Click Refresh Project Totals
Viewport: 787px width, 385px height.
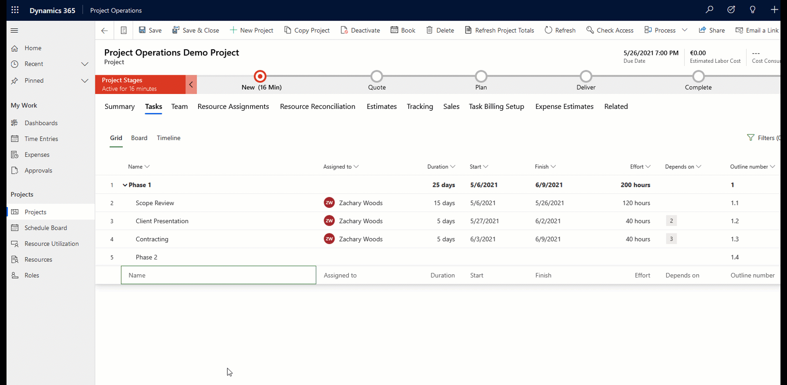pyautogui.click(x=500, y=30)
